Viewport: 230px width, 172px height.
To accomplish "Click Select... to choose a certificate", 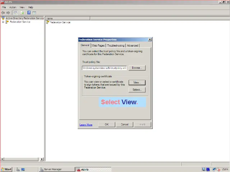I will tap(137, 90).
